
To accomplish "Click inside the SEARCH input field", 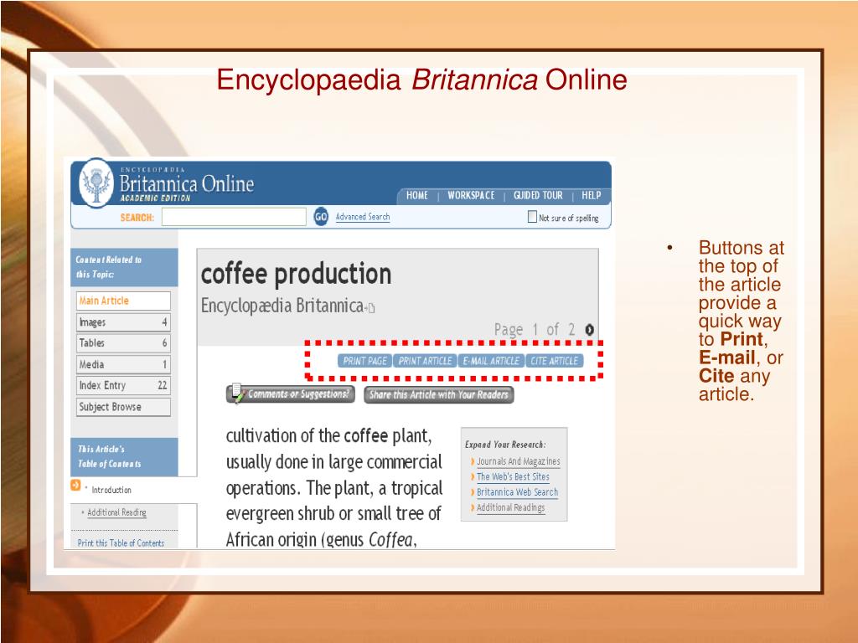I will pyautogui.click(x=234, y=217).
